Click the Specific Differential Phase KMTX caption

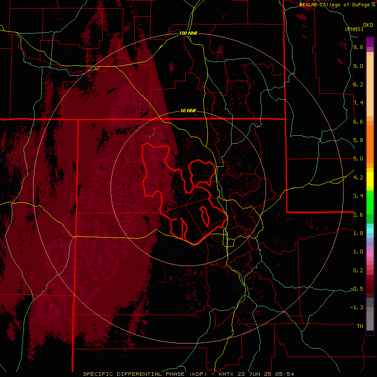coord(188,374)
